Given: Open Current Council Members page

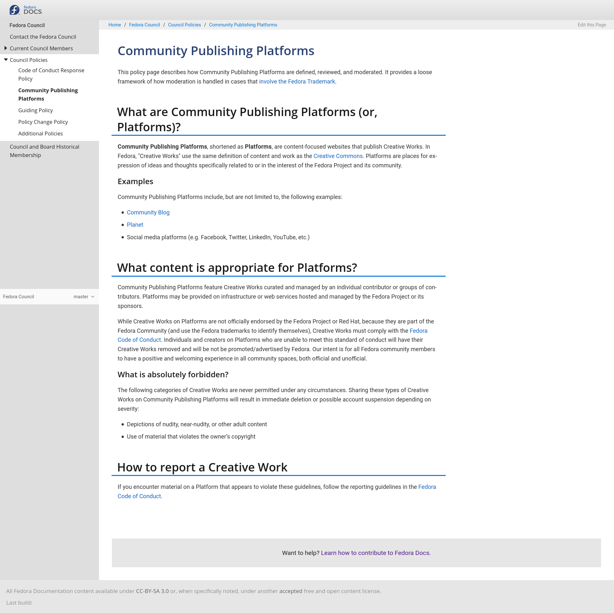Looking at the screenshot, I should coord(41,48).
